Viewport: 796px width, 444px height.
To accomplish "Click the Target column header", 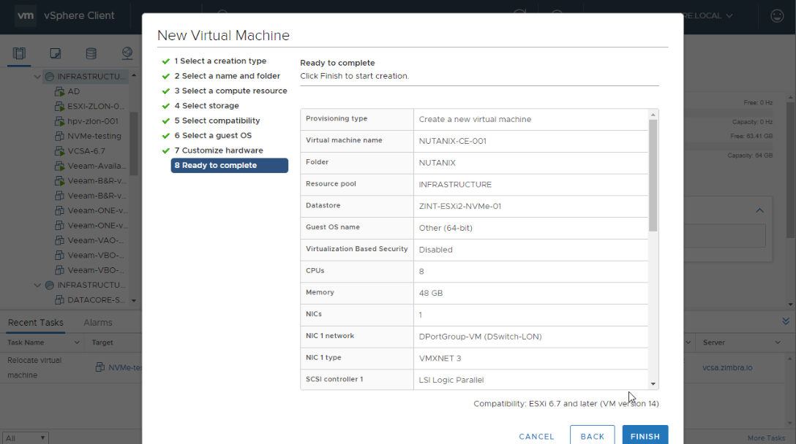I will tap(102, 342).
